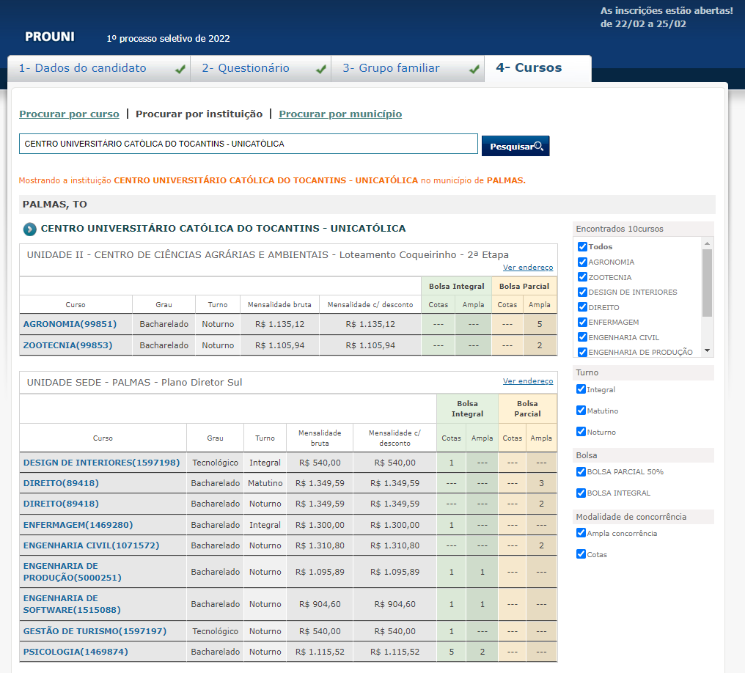This screenshot has width=745, height=673.
Task: Open the PSICOLOGIA(1469874) course
Action: tap(76, 652)
